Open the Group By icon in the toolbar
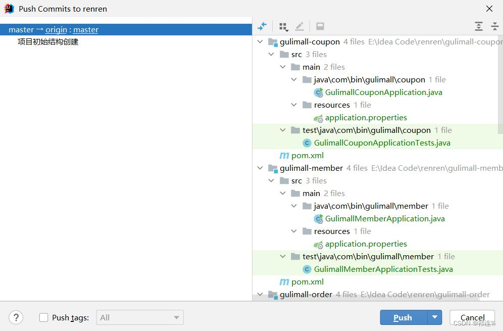Screen dimensions: 503x331 [283, 26]
